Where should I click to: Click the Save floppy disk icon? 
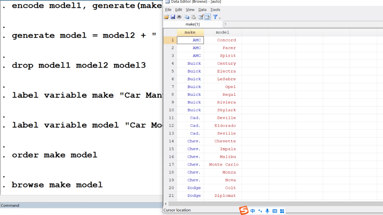173,17
